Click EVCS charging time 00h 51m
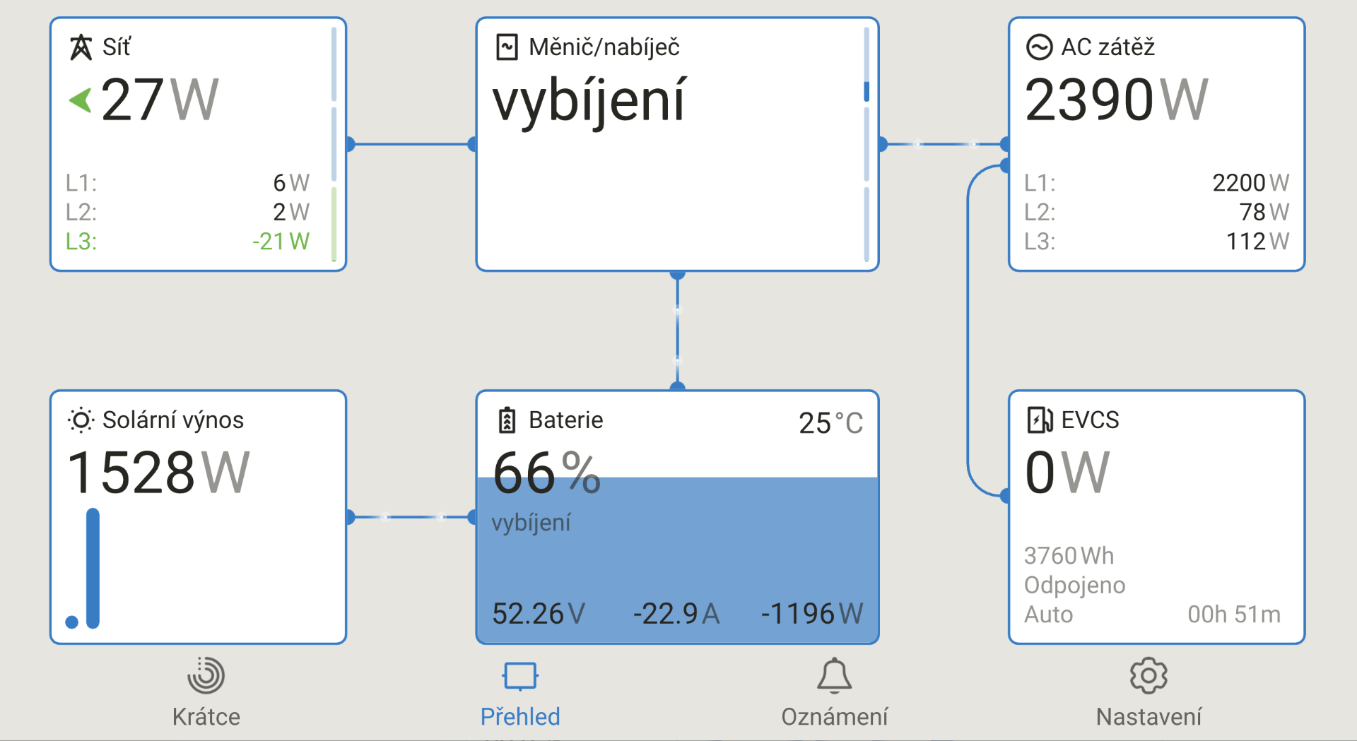This screenshot has width=1357, height=741. point(1234,615)
